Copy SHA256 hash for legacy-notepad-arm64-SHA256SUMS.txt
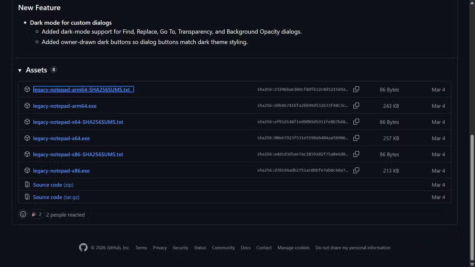 (x=356, y=89)
